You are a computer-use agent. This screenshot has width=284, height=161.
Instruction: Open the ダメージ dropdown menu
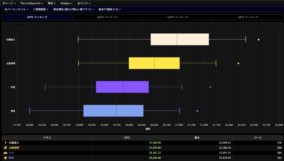[x=9, y=3]
